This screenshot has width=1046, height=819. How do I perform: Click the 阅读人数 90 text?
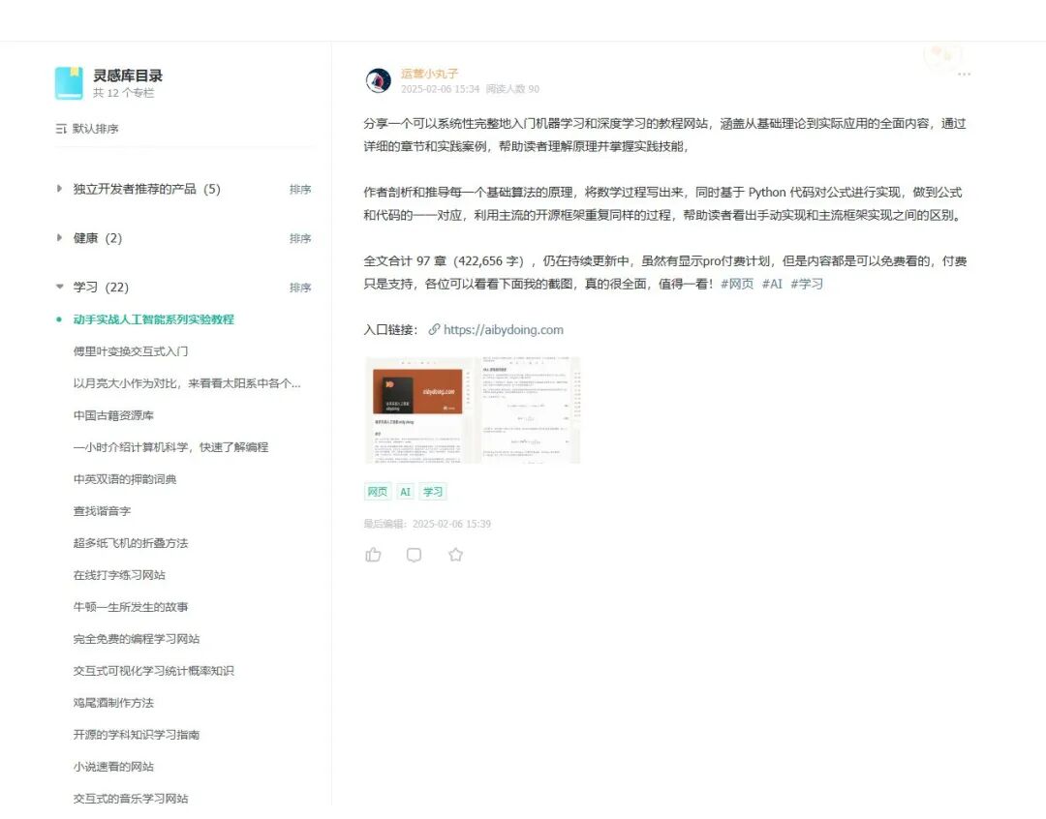point(512,89)
